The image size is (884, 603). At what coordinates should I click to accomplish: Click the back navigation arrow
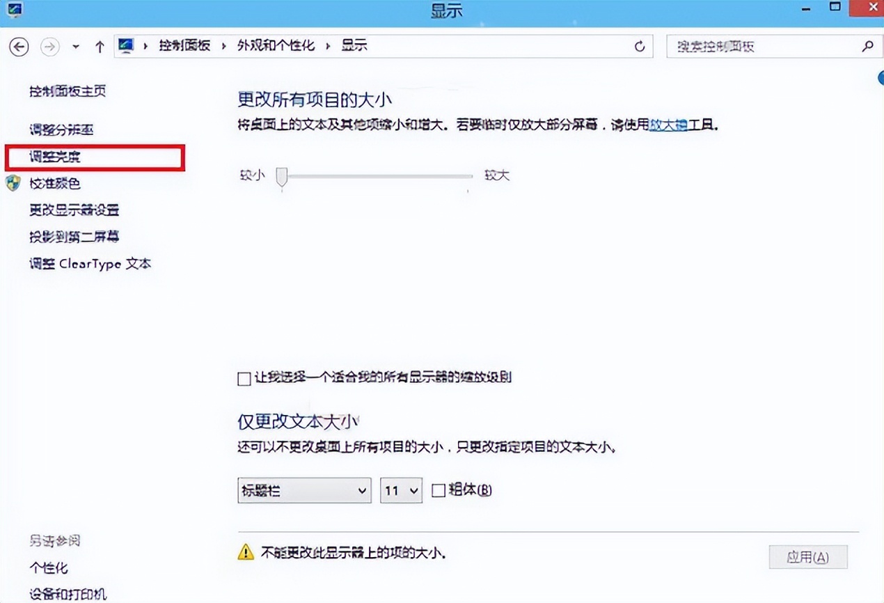click(x=19, y=47)
